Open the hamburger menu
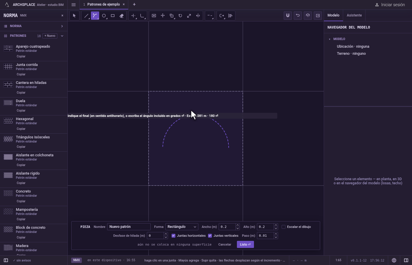Screen dimensions: 412x265 (x=74, y=5)
